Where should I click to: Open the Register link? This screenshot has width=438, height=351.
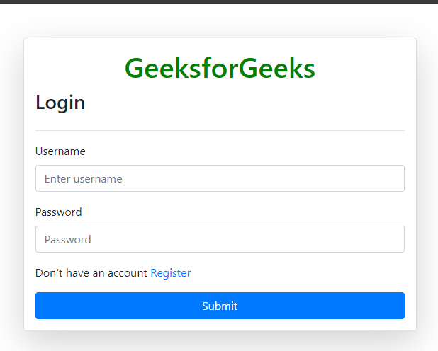[171, 272]
